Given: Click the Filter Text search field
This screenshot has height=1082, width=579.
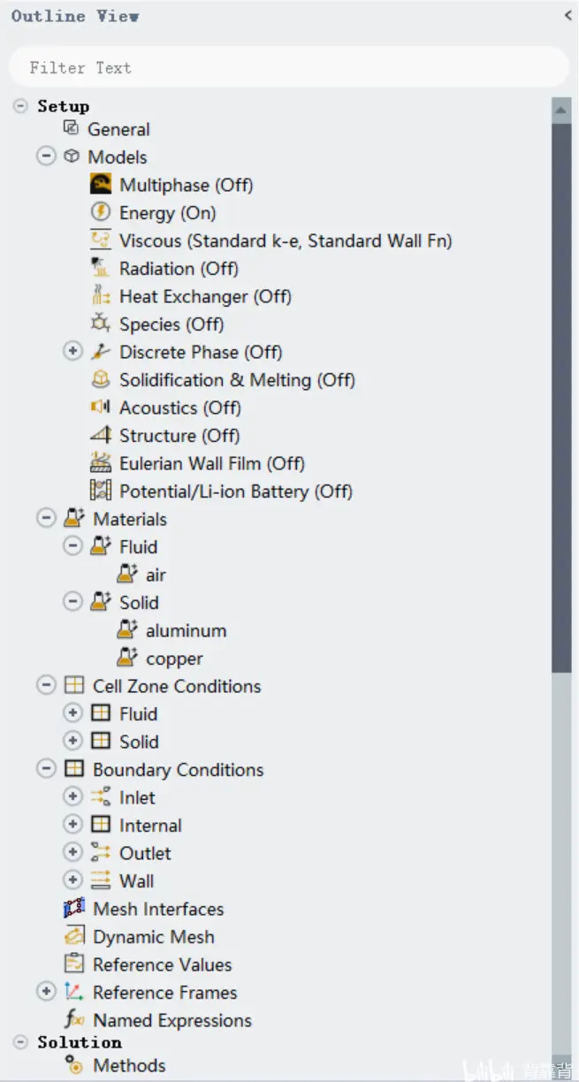Looking at the screenshot, I should (x=289, y=67).
